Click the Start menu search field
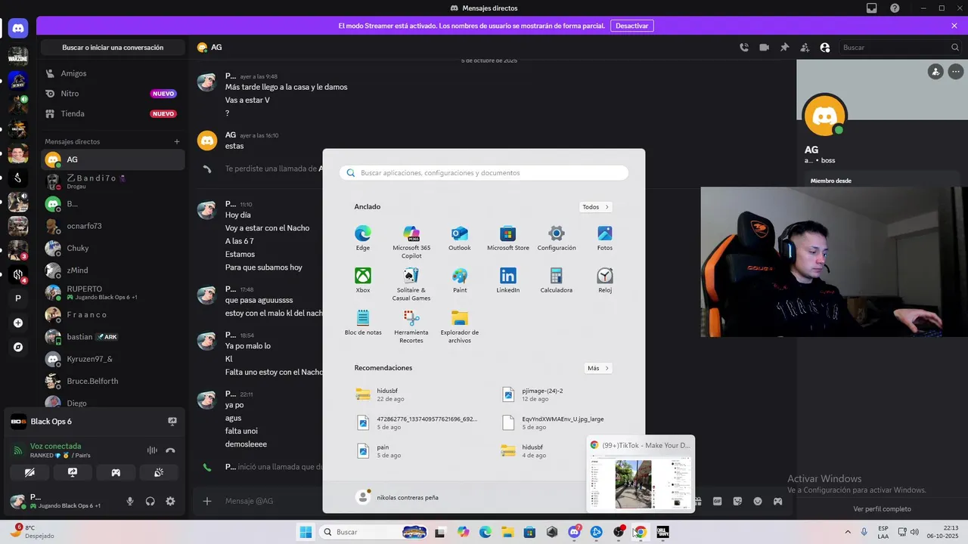 [x=484, y=173]
